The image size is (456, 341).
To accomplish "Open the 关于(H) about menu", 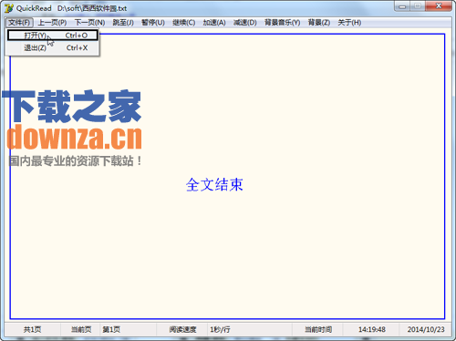I will (x=349, y=23).
